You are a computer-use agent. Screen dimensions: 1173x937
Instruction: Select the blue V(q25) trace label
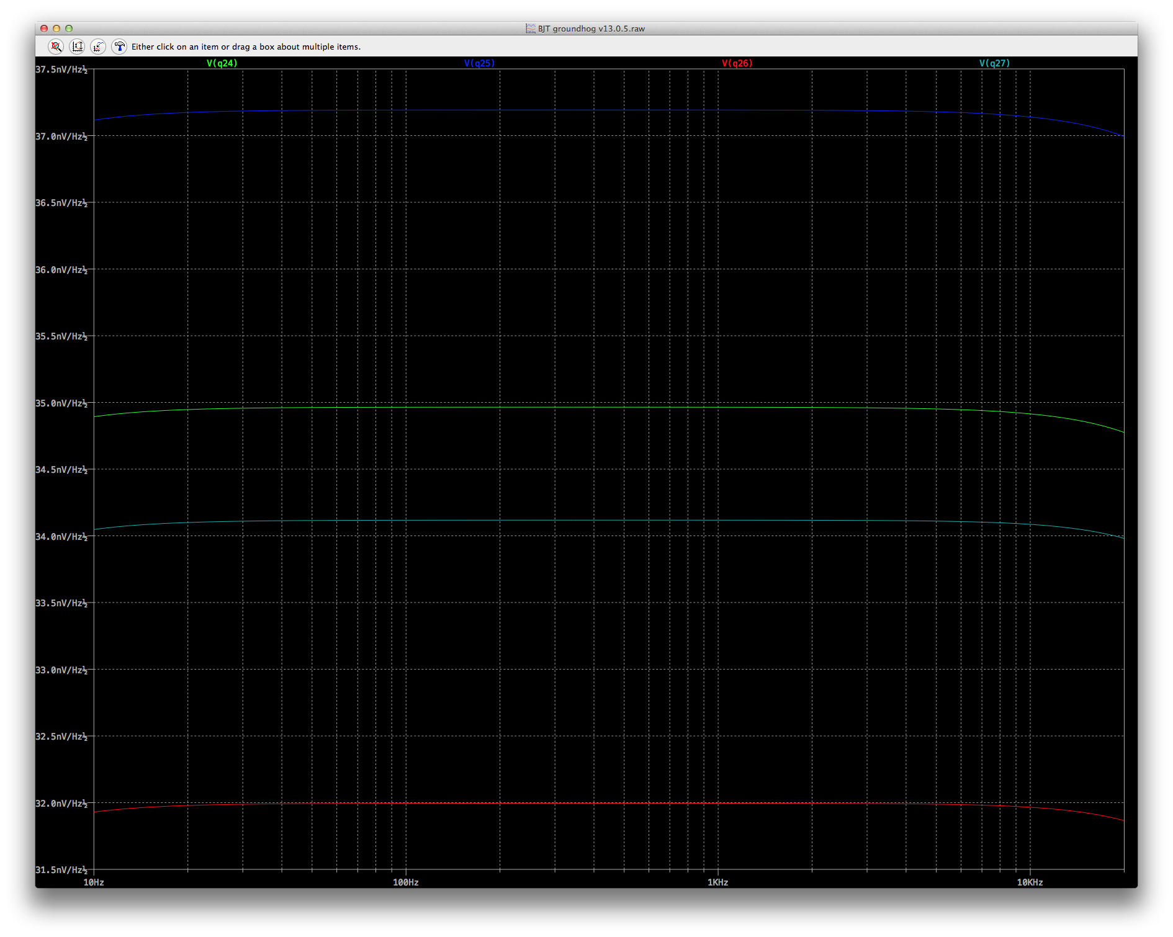click(x=480, y=63)
